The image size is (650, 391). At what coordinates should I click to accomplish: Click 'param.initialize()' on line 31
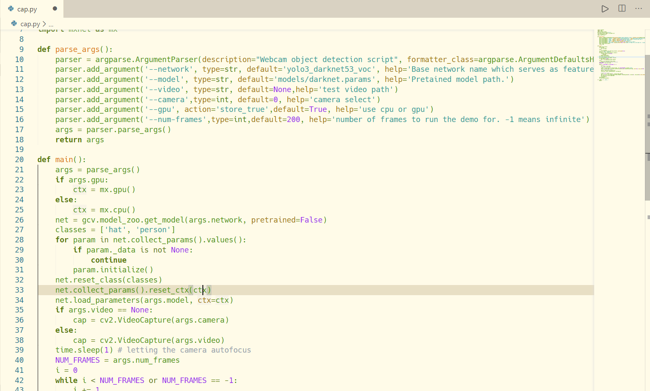point(113,270)
